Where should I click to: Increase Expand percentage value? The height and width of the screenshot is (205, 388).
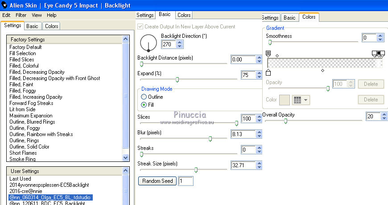(259, 73)
